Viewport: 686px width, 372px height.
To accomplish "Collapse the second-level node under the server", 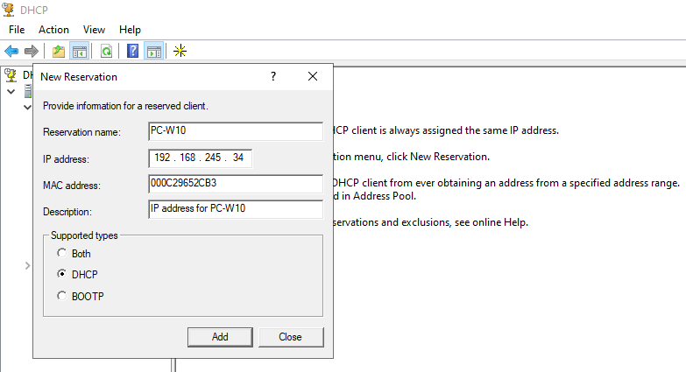I will (27, 107).
